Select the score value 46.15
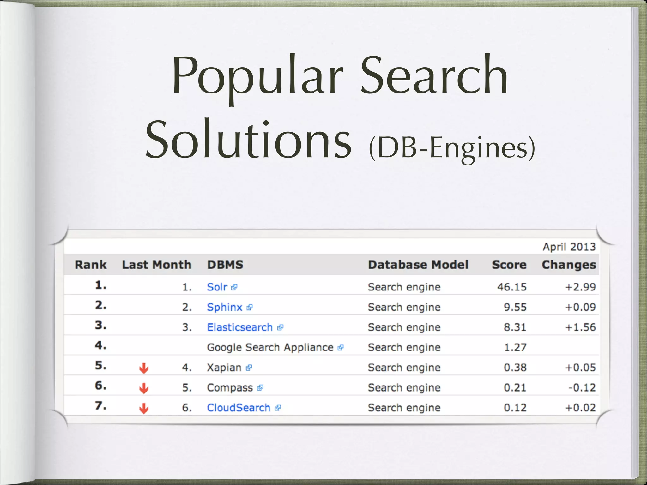 point(512,287)
